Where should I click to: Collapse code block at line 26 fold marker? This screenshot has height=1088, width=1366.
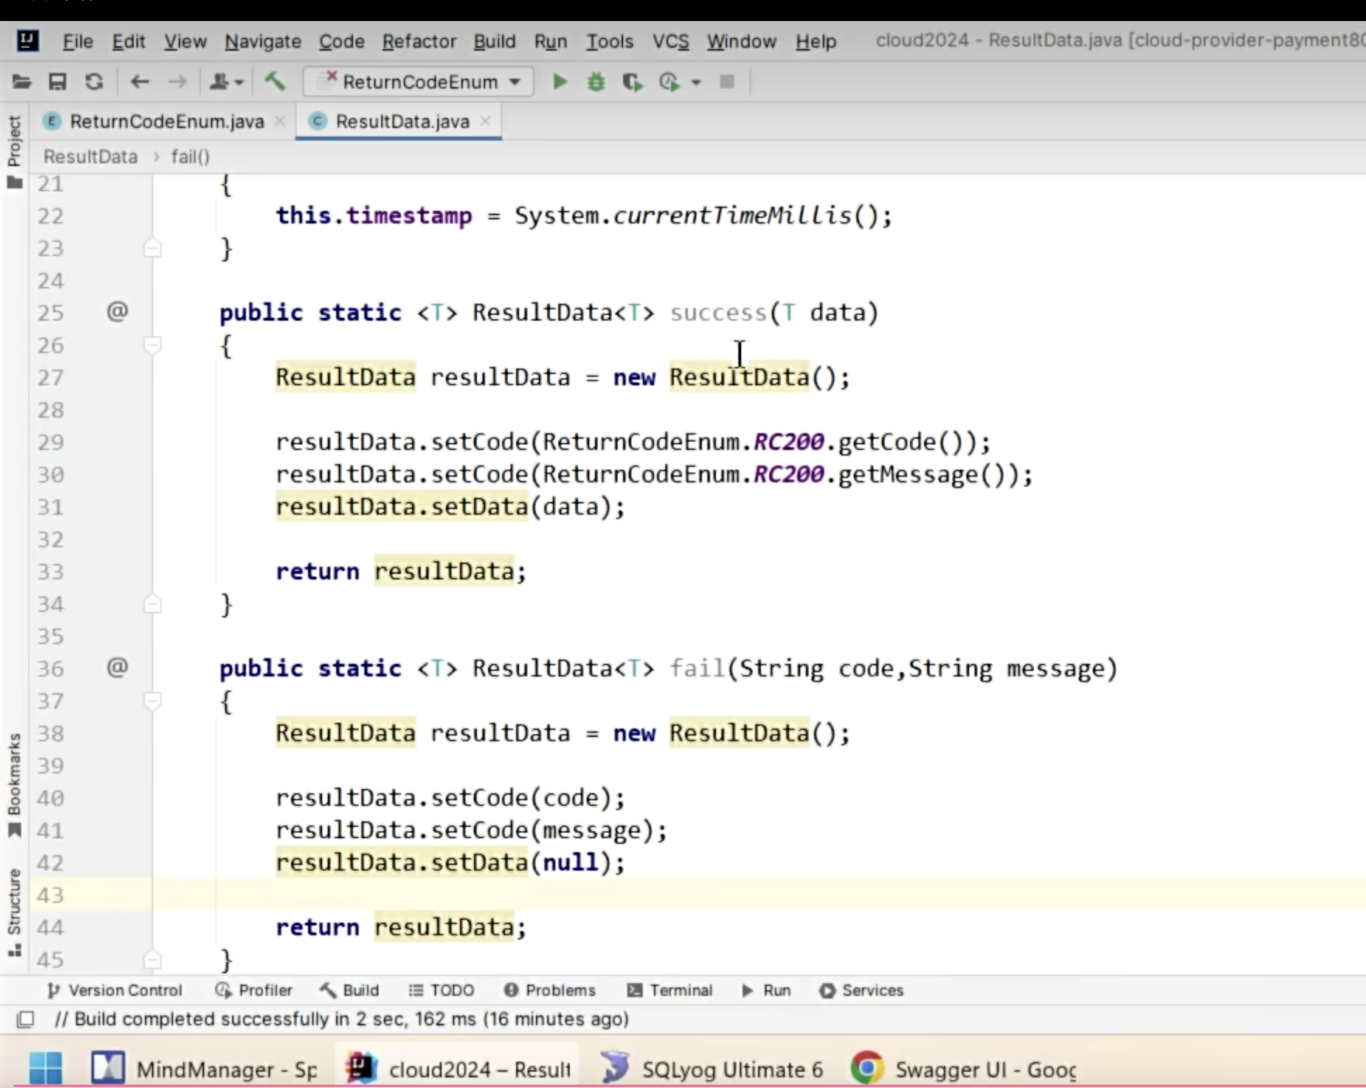152,346
